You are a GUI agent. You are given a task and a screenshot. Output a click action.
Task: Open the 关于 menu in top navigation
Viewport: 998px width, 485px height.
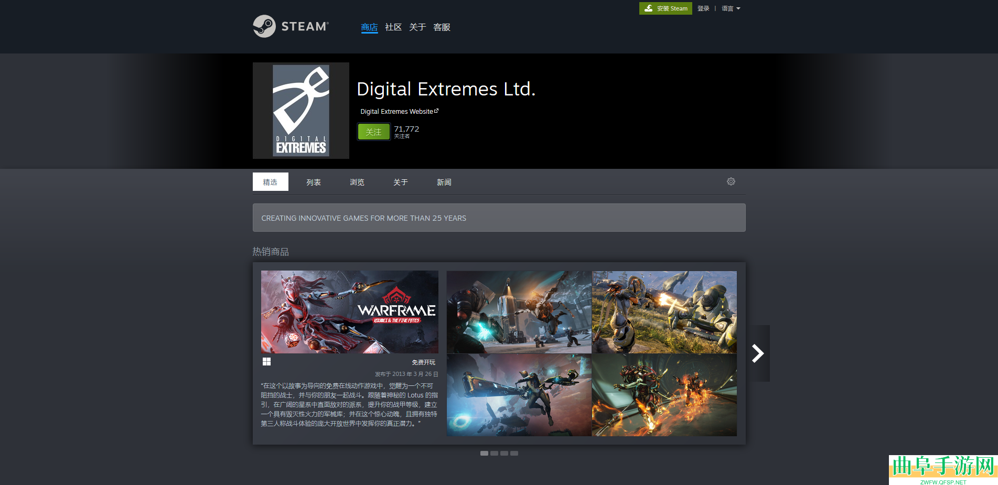(x=417, y=27)
